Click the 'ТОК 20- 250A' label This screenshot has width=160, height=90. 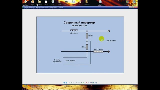[111, 41]
